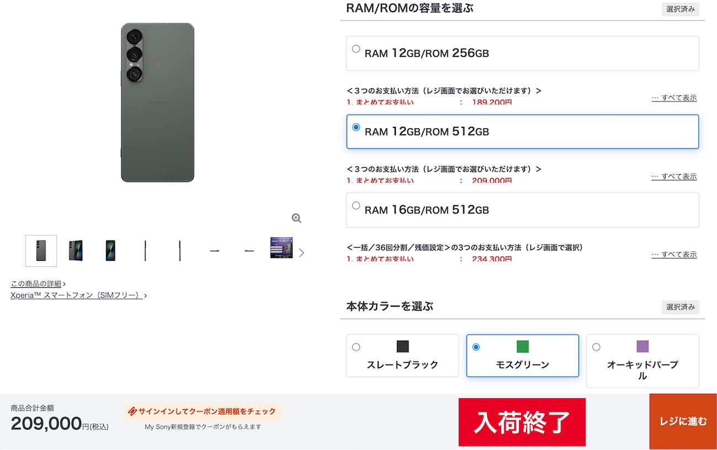The height and width of the screenshot is (450, 717).
Task: Open the front and back phones thumbnail
Action: [x=76, y=251]
